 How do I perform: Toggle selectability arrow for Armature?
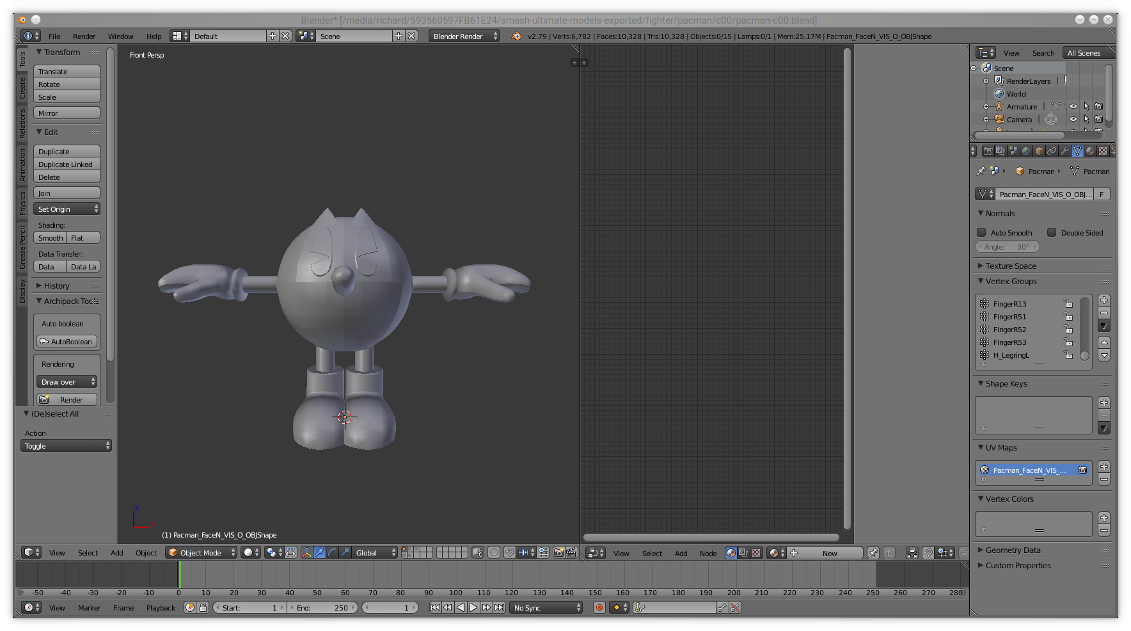(1086, 107)
